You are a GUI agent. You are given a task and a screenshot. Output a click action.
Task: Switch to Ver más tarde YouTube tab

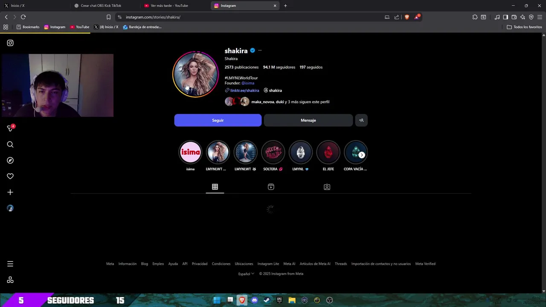[174, 6]
